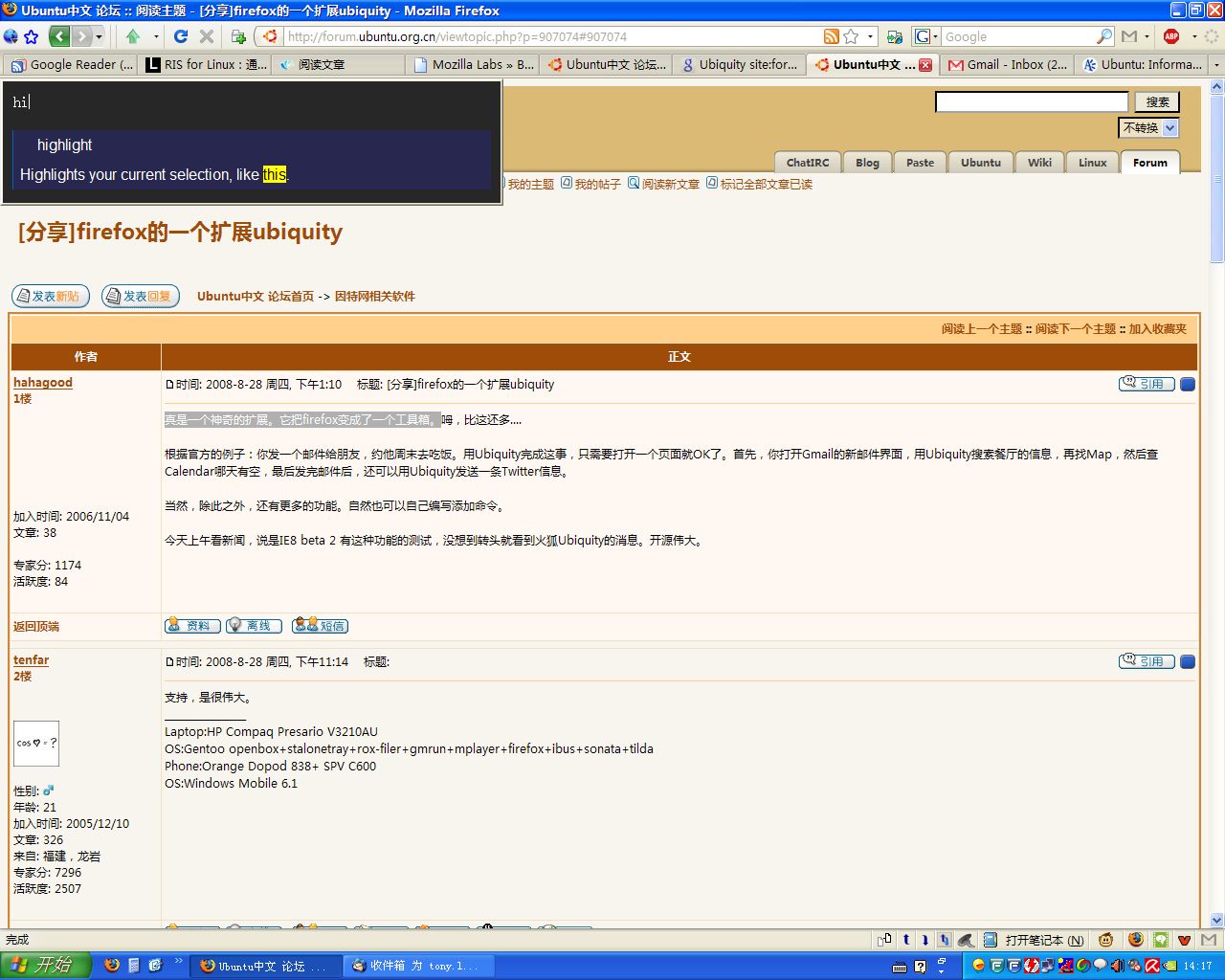This screenshot has height=980, width=1225.
Task: Switch to Ubuntu: Informa... tab
Action: click(1142, 64)
